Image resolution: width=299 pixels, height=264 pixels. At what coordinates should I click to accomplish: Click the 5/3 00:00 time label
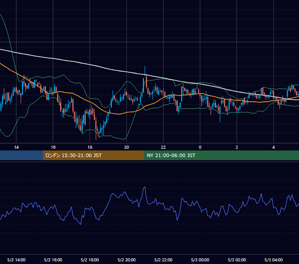tap(200, 260)
